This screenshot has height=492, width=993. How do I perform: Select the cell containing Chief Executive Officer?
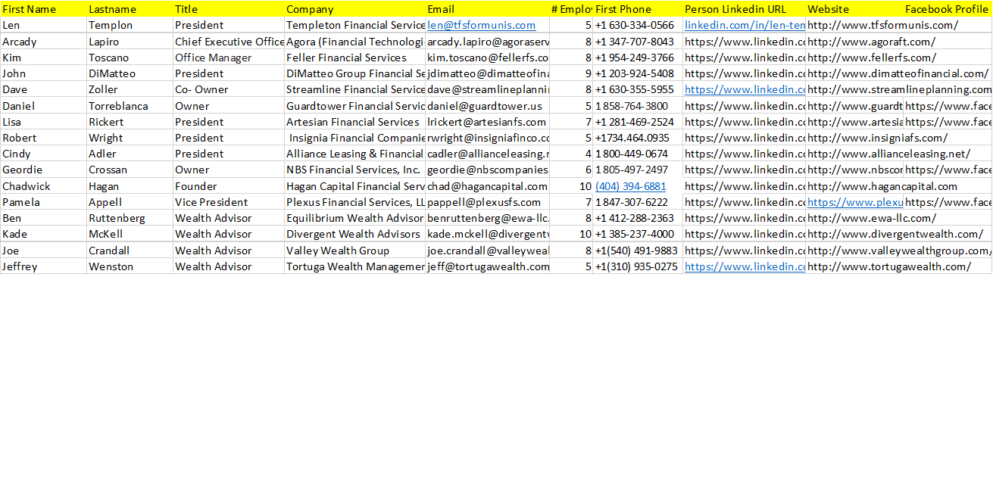[x=229, y=42]
